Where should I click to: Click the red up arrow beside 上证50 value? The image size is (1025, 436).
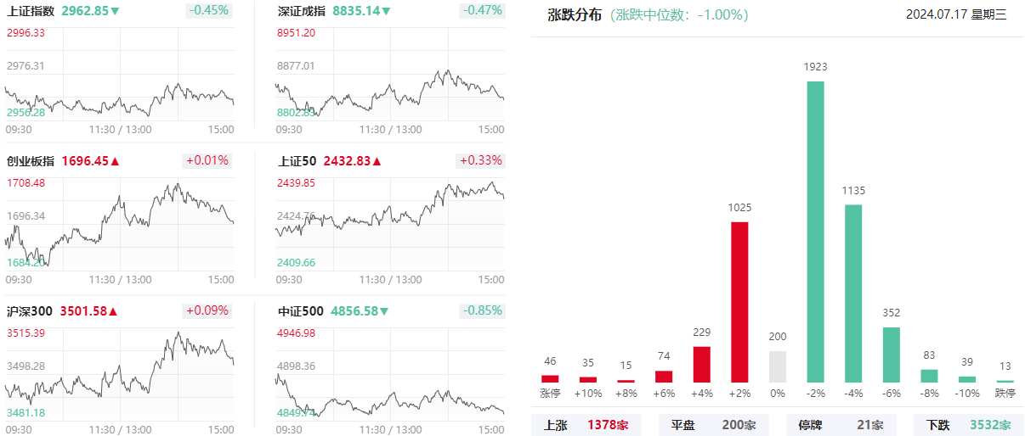click(377, 161)
